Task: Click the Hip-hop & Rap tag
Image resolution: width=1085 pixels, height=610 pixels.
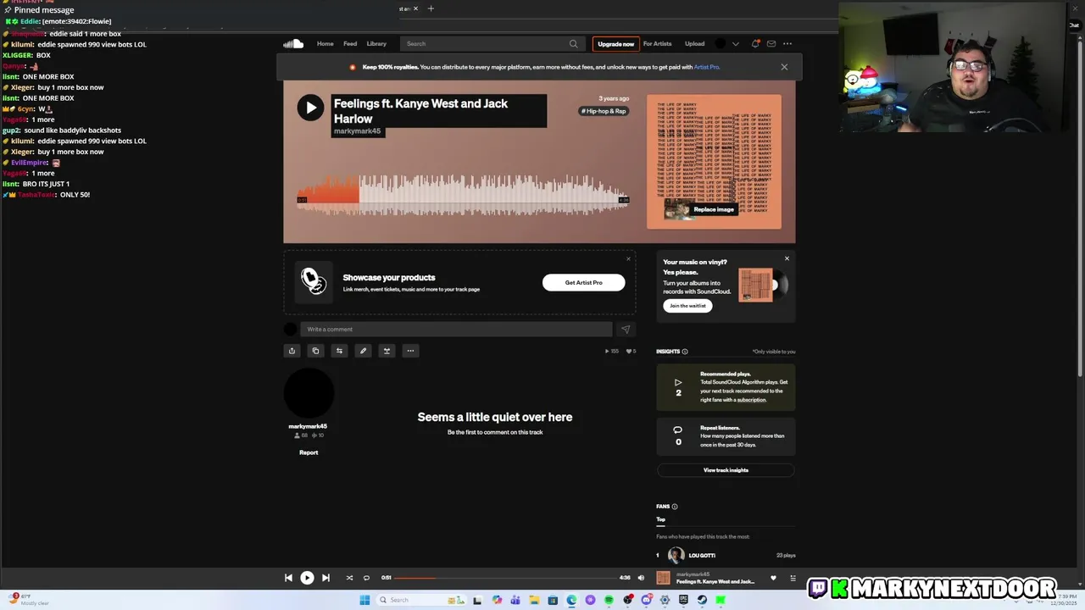Action: [604, 111]
